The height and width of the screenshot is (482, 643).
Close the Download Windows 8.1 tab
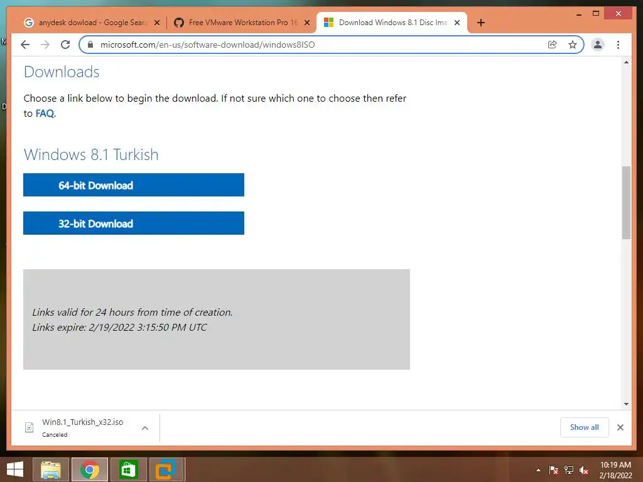457,23
